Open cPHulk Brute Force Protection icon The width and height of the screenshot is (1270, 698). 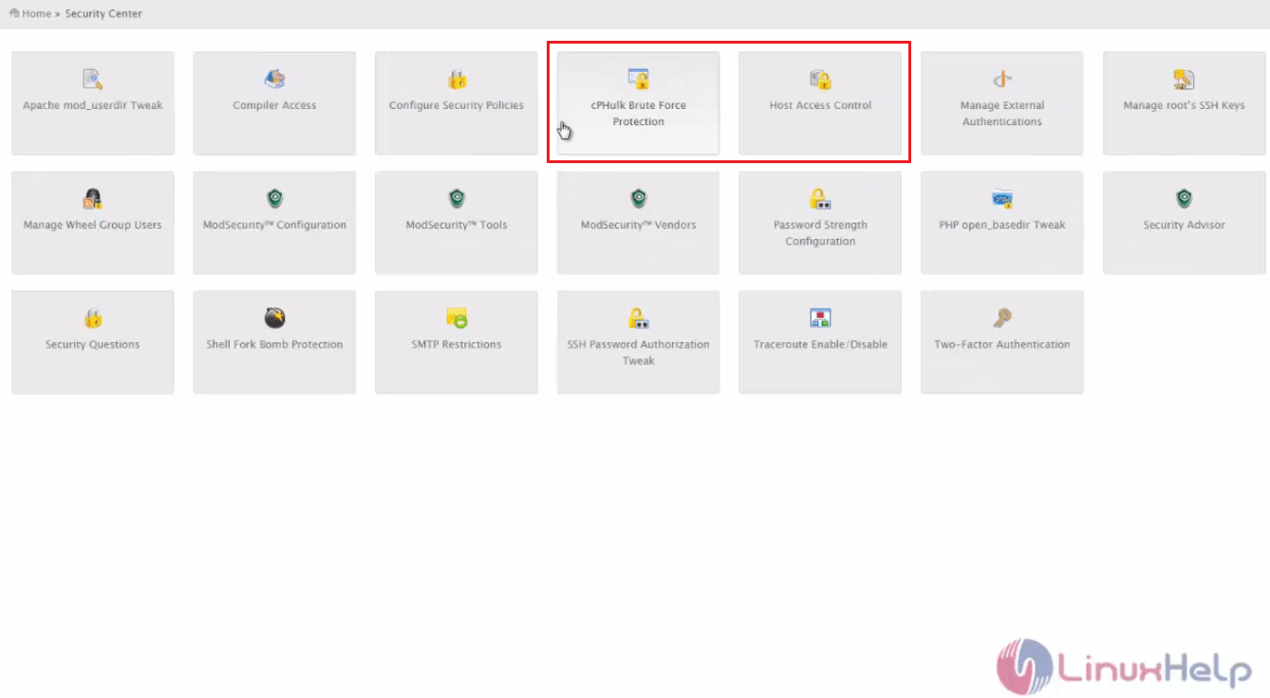click(x=639, y=80)
